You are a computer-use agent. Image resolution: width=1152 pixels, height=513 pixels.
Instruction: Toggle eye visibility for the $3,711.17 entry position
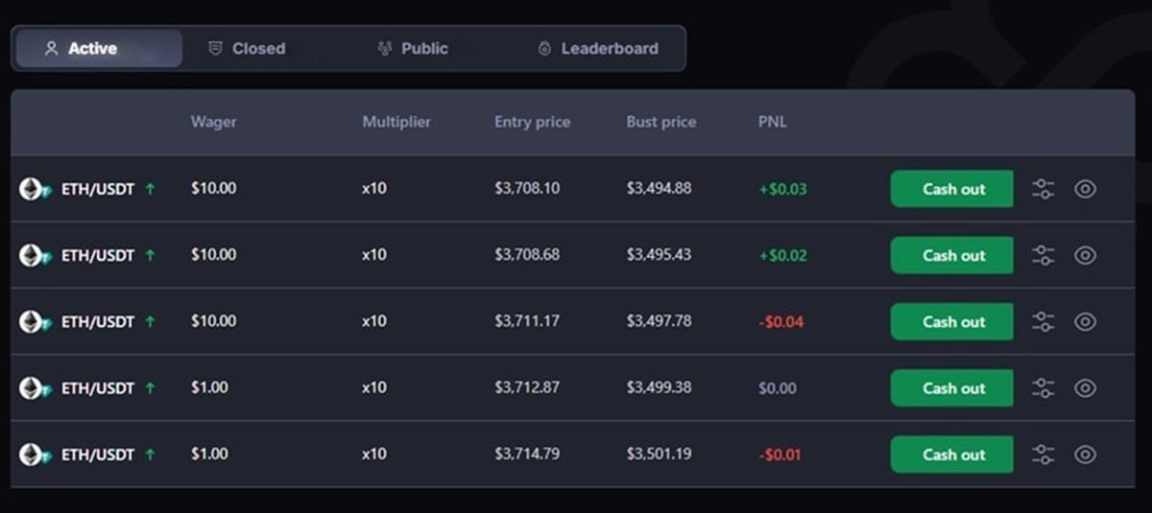pos(1085,321)
